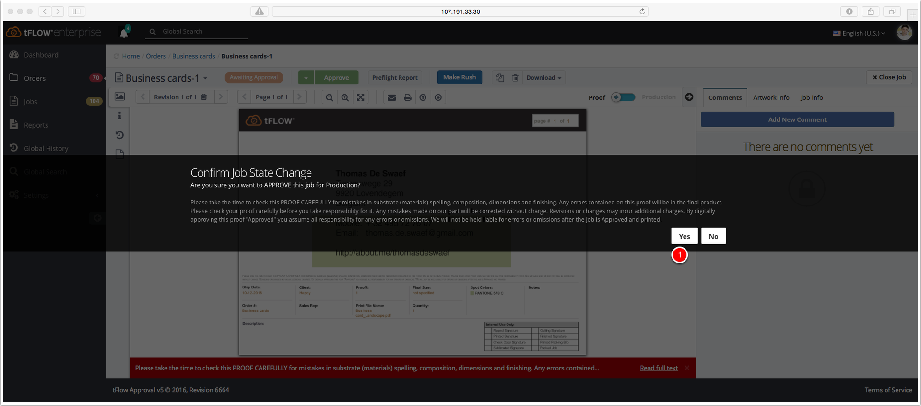The height and width of the screenshot is (406, 921).
Task: Open the green Approve dropdown arrow
Action: [x=306, y=78]
